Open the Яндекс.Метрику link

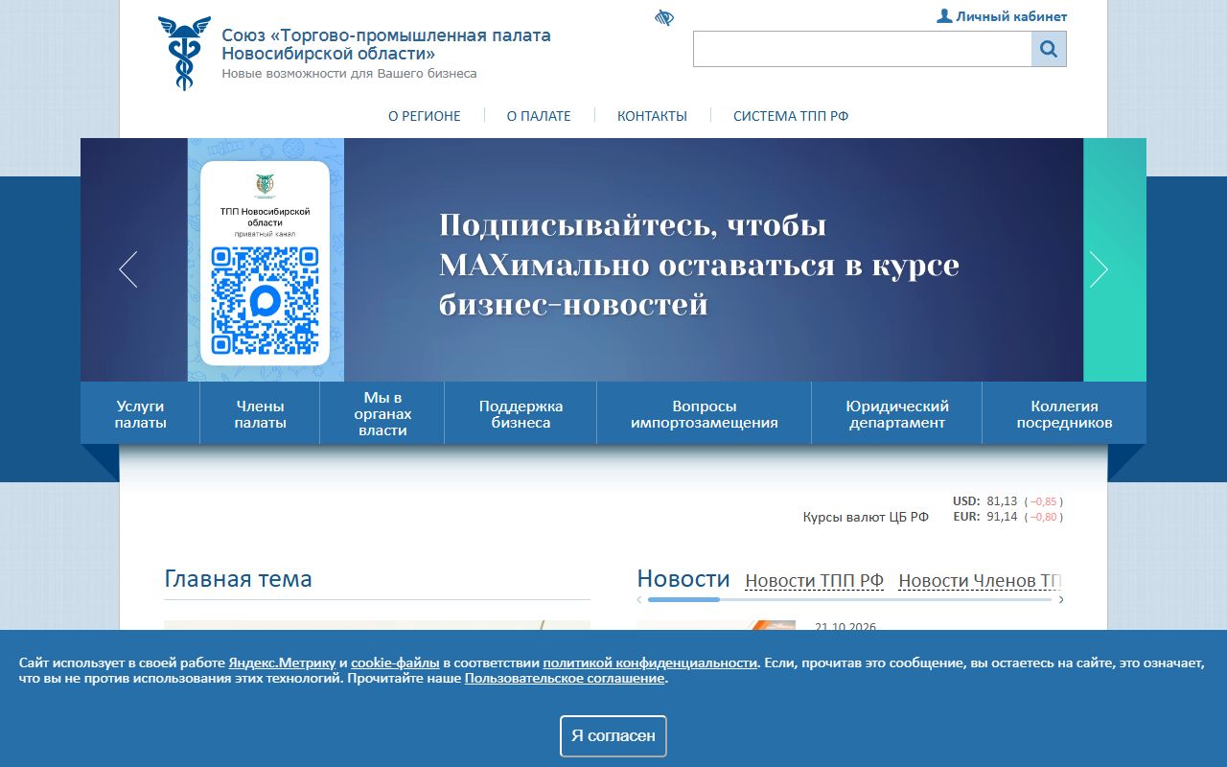(282, 662)
